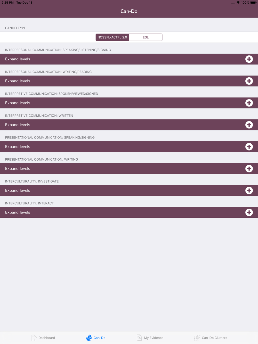
Task: Open the My Evidence tab
Action: coord(150,338)
